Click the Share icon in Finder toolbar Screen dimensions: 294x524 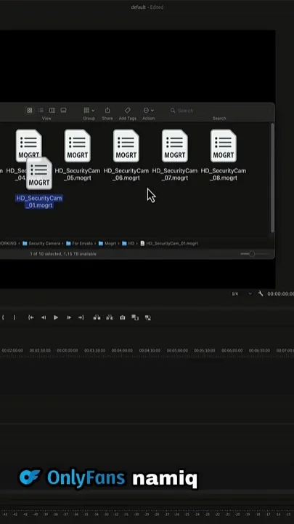click(107, 111)
